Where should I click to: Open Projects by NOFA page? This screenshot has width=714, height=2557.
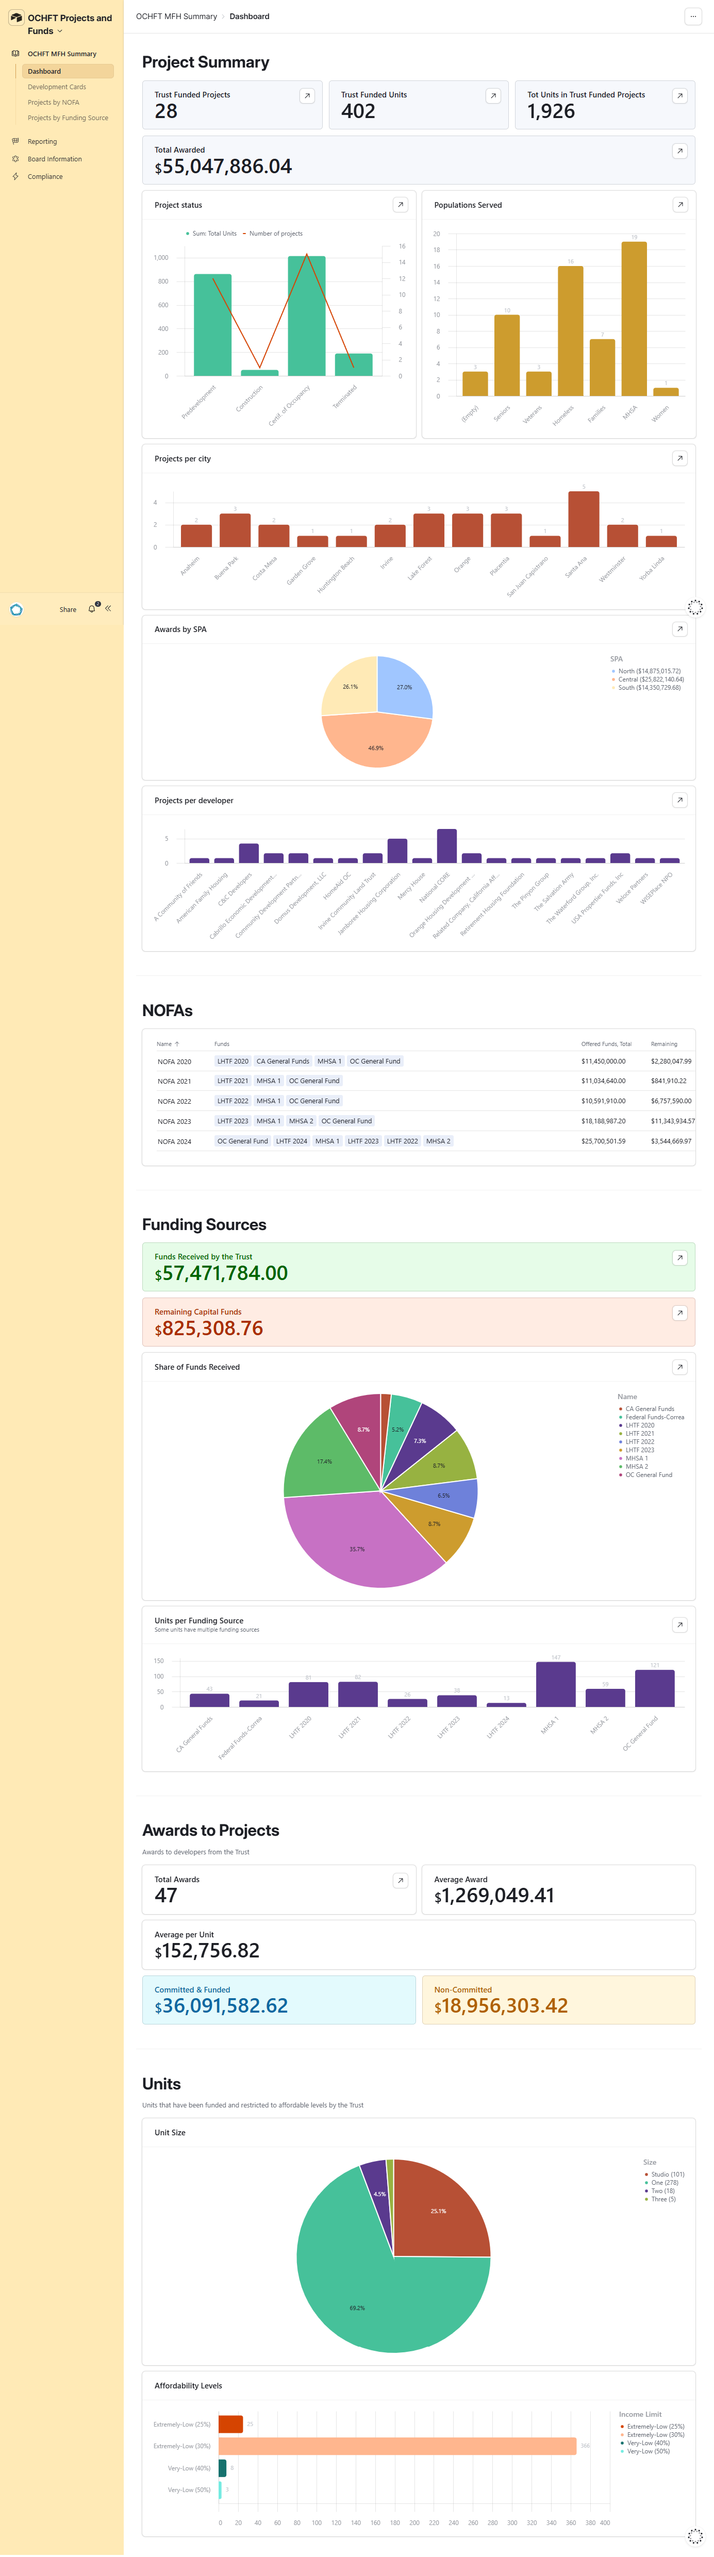(54, 102)
